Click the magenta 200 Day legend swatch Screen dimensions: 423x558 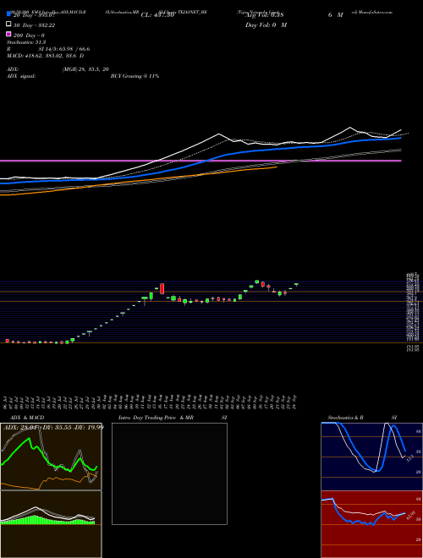8,34
